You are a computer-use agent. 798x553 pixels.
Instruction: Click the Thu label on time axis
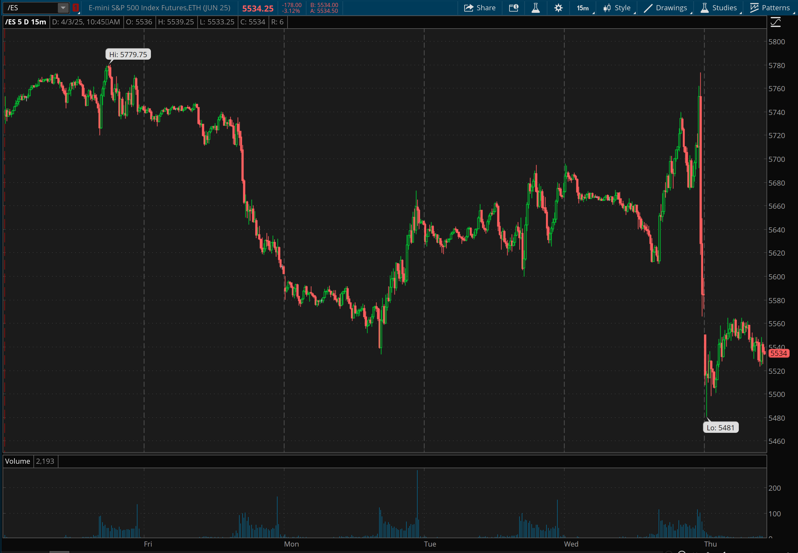click(710, 544)
